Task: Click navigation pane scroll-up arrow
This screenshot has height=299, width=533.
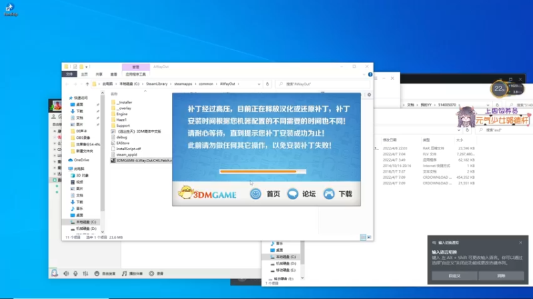Action: tap(103, 93)
